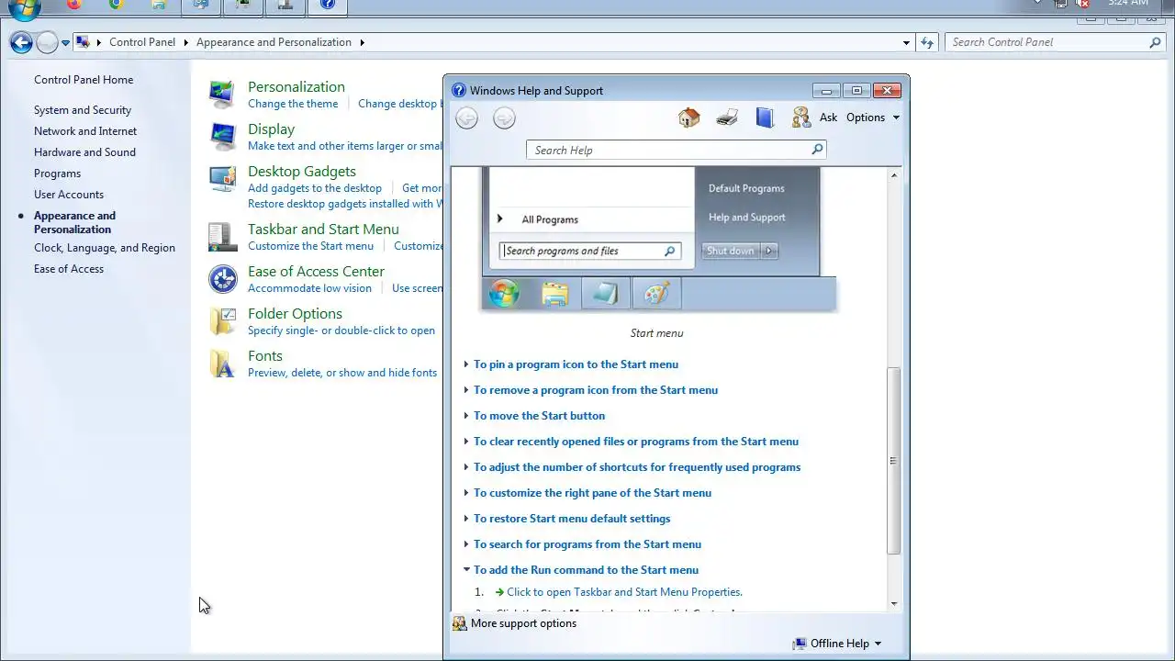Click the Search Help magnifier icon
1175x661 pixels.
point(817,150)
